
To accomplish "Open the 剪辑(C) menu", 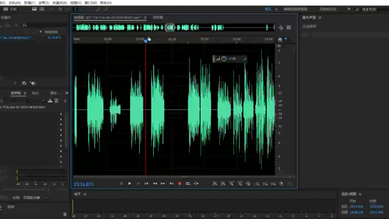I will click(30, 2).
